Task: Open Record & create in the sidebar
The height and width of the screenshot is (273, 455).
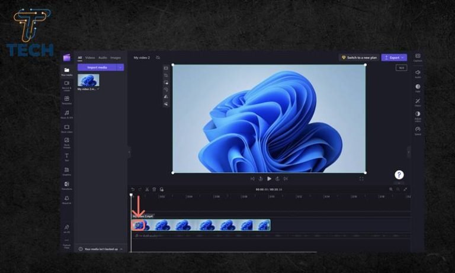Action: 67,86
